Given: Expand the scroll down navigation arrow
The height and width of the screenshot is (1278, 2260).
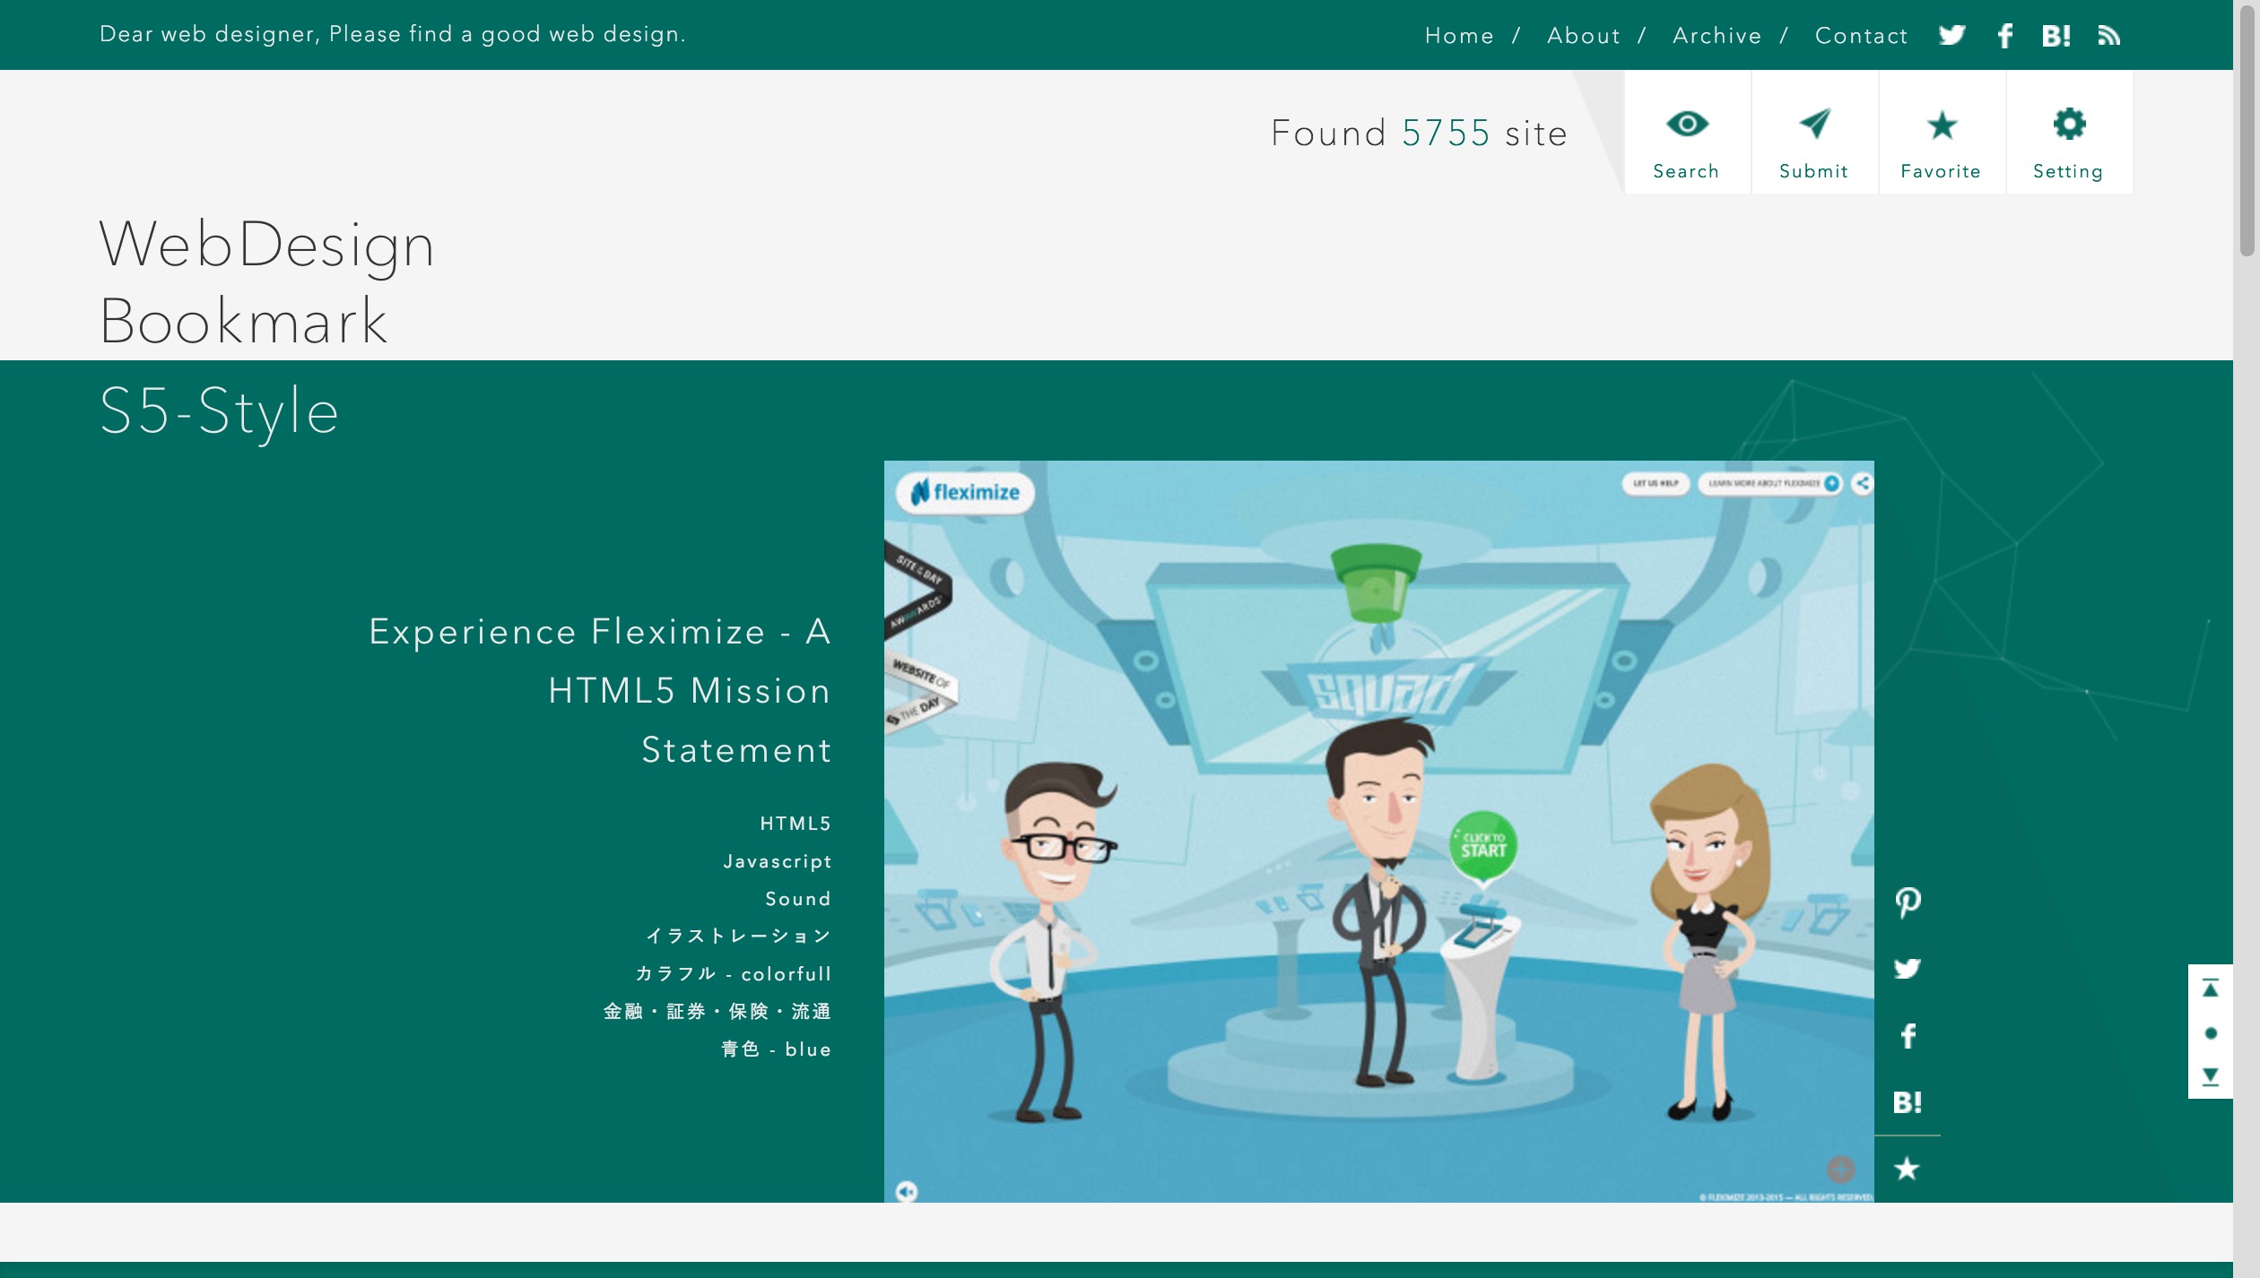Looking at the screenshot, I should point(2209,1076).
